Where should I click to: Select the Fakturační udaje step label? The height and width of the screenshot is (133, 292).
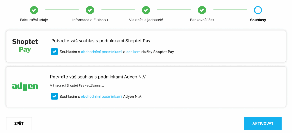(34, 20)
